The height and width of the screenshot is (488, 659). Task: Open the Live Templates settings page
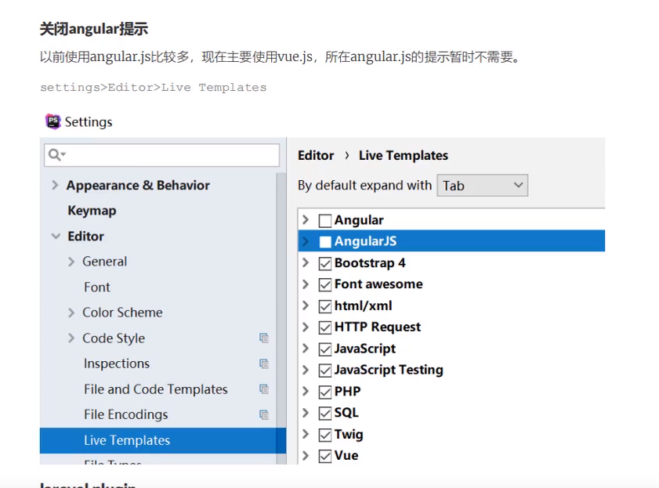pyautogui.click(x=127, y=440)
